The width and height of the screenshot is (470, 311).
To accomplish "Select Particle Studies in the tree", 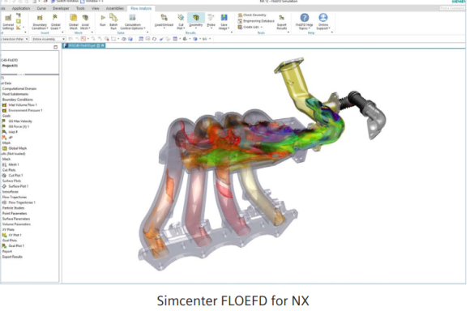I will (13, 208).
